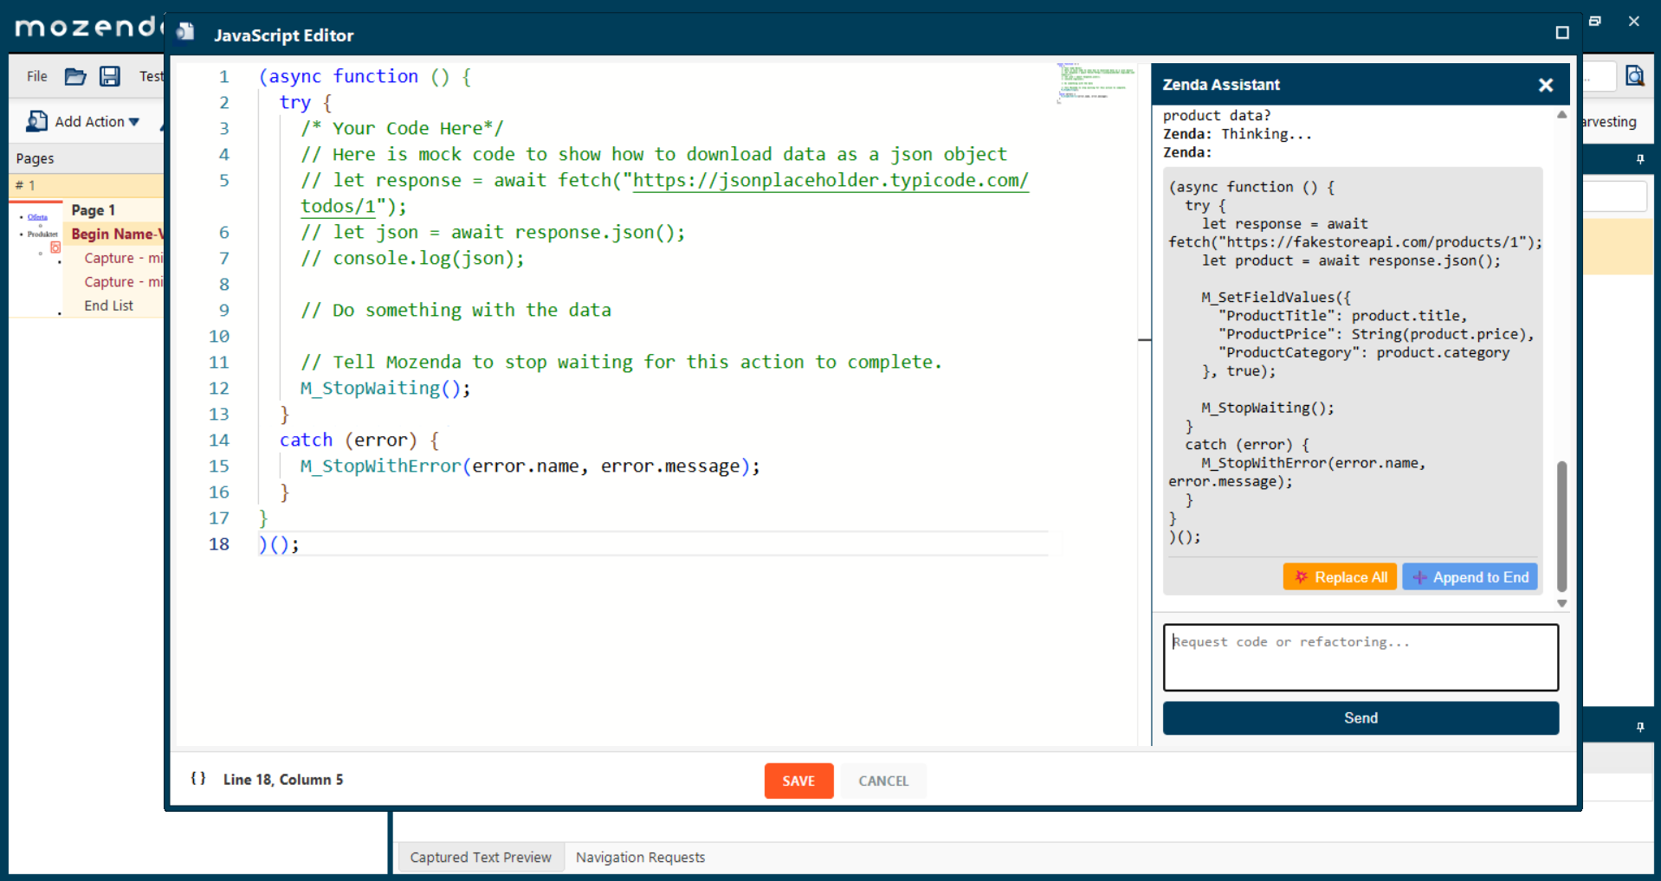The width and height of the screenshot is (1661, 881).
Task: Click Append to End button
Action: [x=1470, y=577]
